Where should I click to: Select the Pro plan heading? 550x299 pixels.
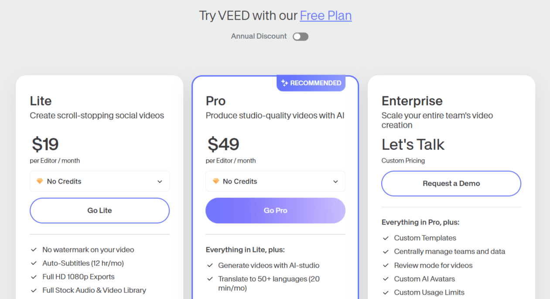tap(215, 101)
